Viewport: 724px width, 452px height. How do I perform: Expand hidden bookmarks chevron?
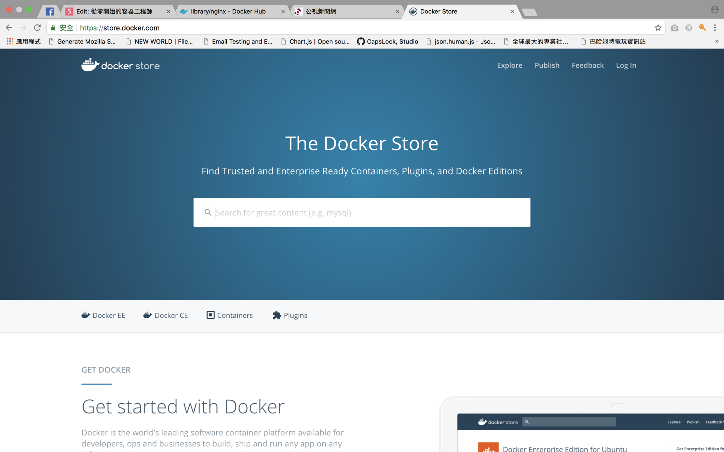[x=717, y=41]
